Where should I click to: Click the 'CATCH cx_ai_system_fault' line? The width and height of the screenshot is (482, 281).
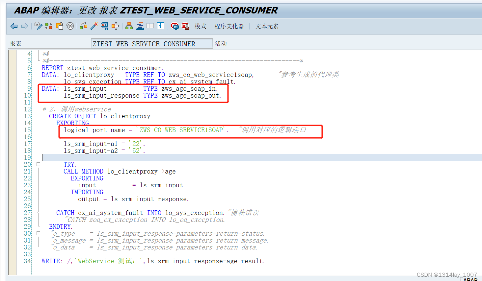pos(141,213)
